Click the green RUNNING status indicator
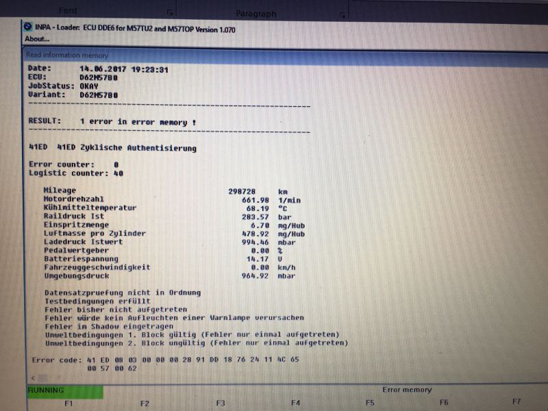548x411 pixels. 64,390
